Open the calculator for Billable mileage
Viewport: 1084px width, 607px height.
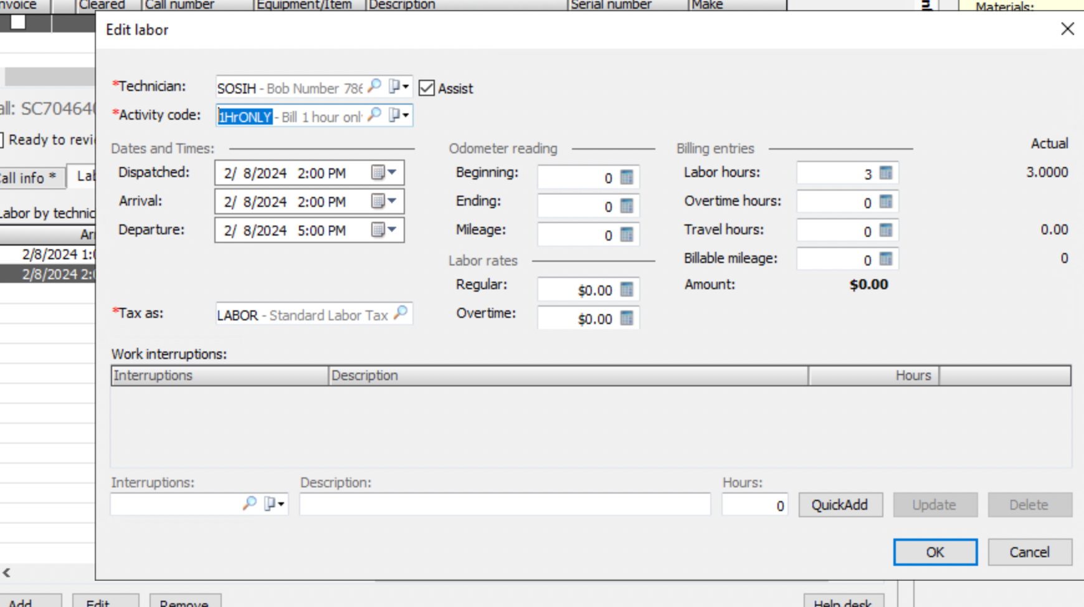click(x=886, y=259)
